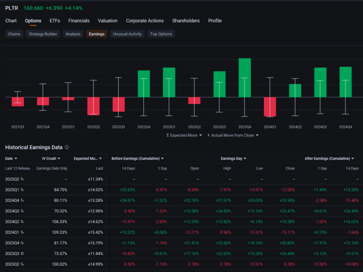This screenshot has height=272, width=363.
Task: View the Shareholders tab
Action: [x=186, y=21]
